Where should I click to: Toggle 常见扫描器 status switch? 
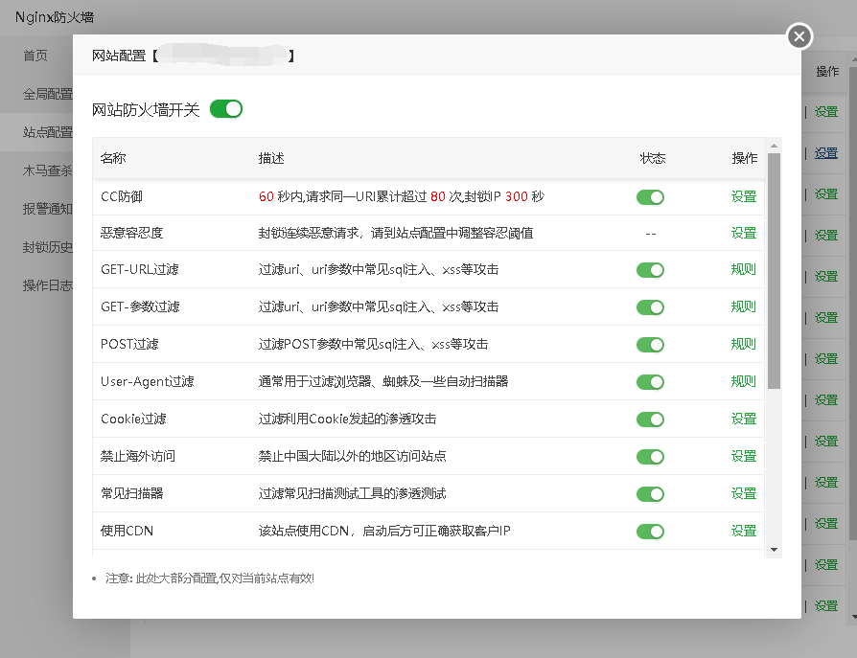pyautogui.click(x=650, y=494)
